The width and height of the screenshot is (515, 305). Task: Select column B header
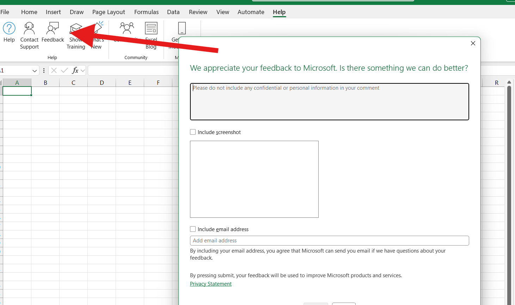click(45, 83)
